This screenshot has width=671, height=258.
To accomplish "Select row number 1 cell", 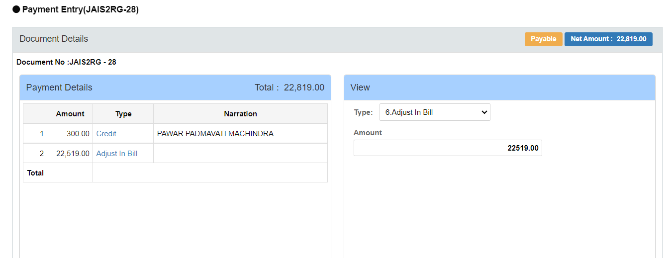I will [35, 134].
